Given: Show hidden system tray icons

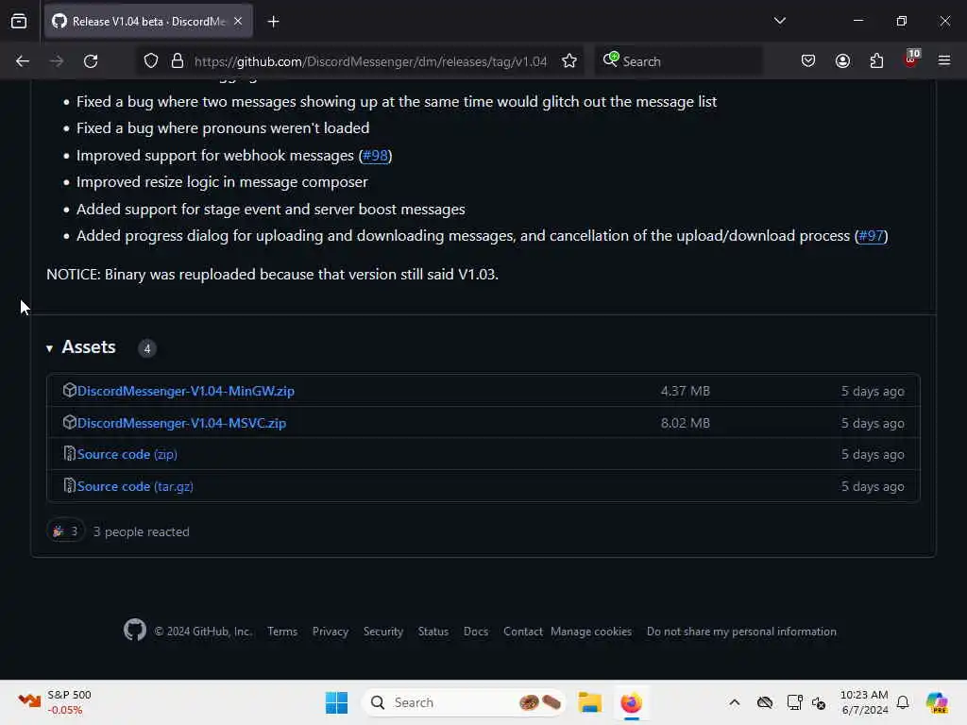Looking at the screenshot, I should 734,702.
